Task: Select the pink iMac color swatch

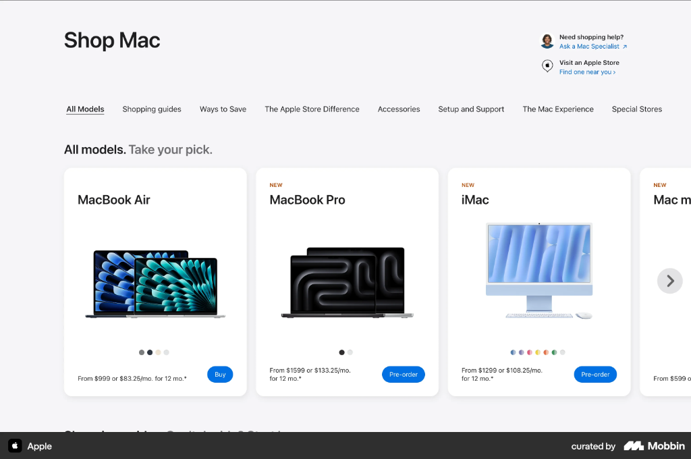Action: tap(529, 352)
